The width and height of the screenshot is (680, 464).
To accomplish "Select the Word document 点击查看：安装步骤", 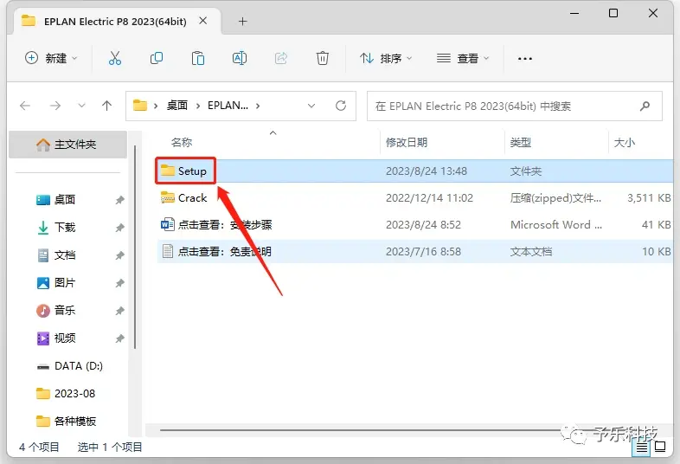I will point(216,225).
